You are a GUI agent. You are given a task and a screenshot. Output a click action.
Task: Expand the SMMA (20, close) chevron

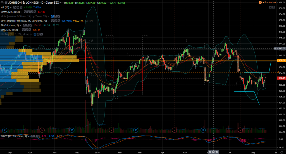[x=21, y=12]
